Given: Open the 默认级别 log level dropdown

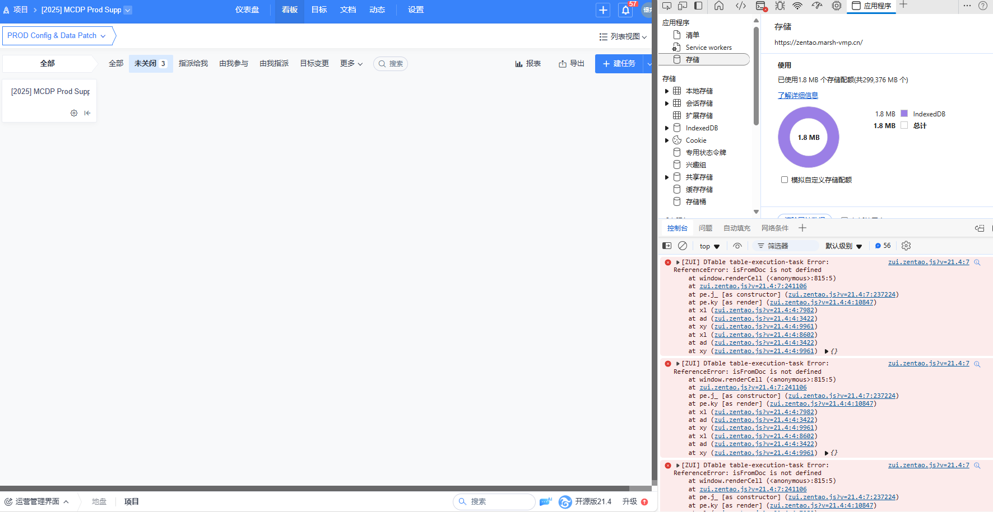Looking at the screenshot, I should 843,246.
